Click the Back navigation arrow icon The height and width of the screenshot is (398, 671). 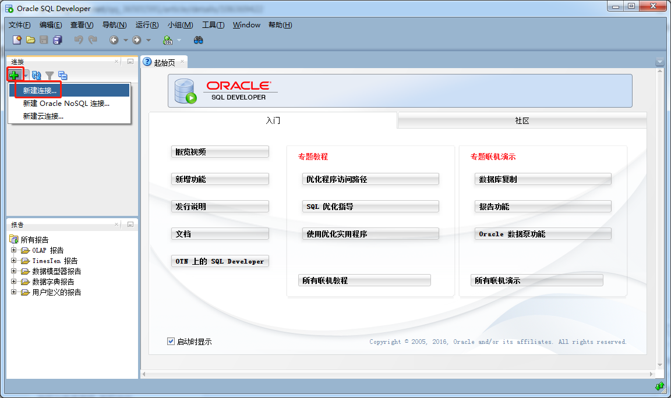pyautogui.click(x=114, y=40)
